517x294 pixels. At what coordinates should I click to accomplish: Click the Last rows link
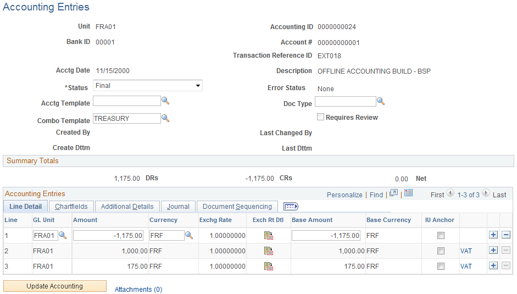click(x=499, y=195)
